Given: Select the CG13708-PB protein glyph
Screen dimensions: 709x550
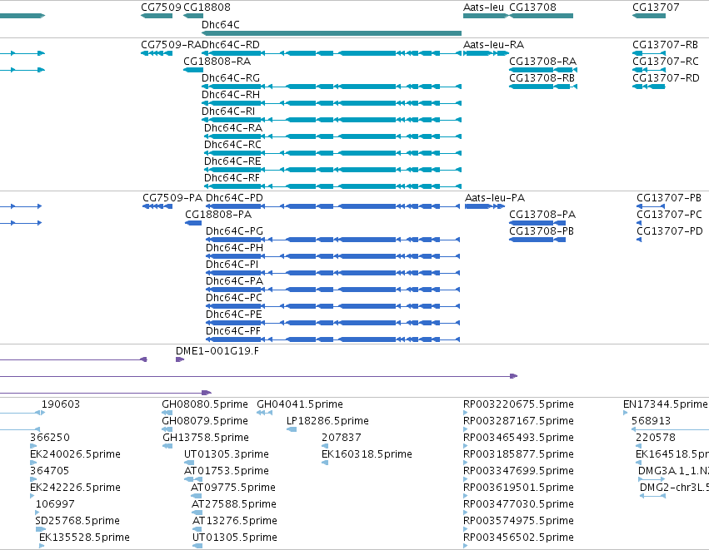Looking at the screenshot, I should point(537,240).
